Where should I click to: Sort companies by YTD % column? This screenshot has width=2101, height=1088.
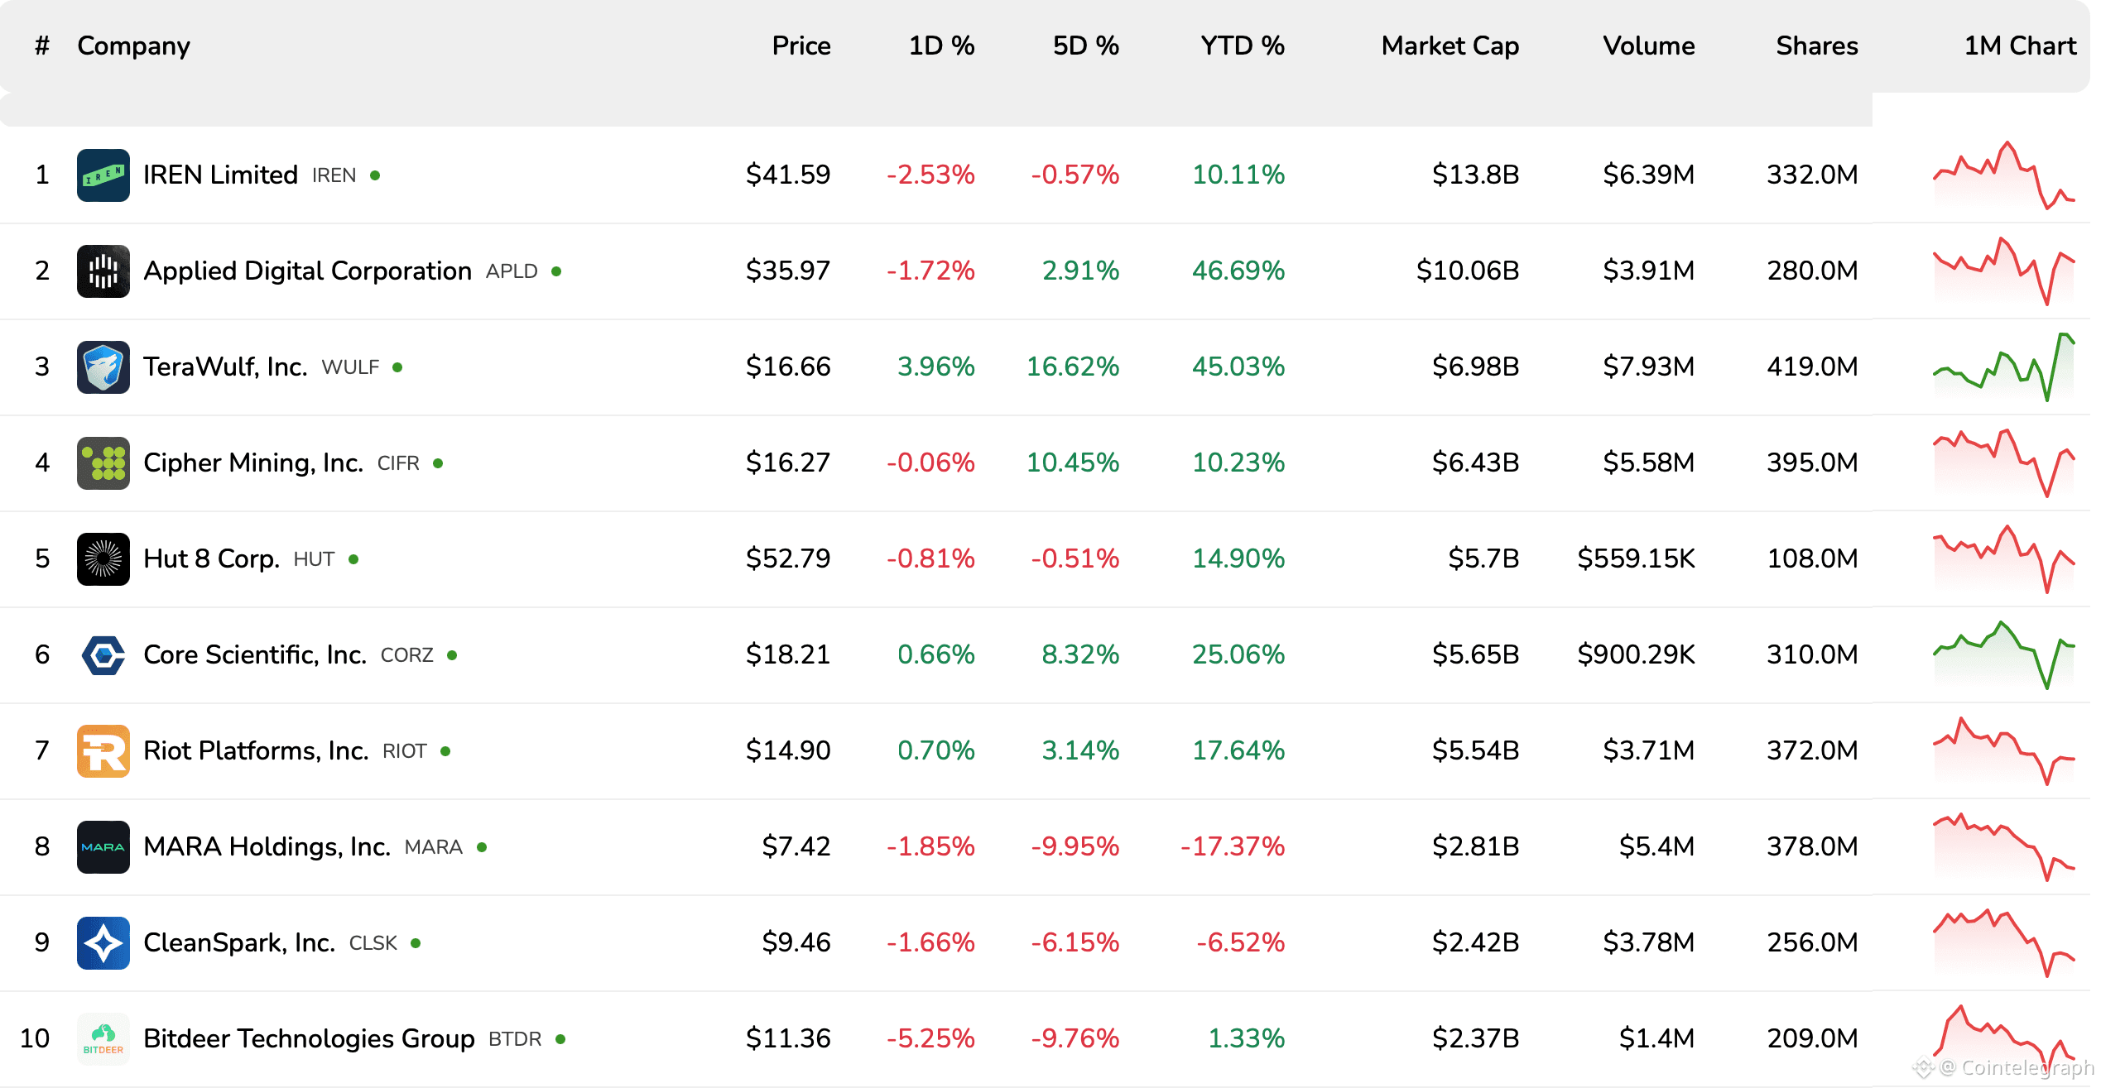(1242, 46)
